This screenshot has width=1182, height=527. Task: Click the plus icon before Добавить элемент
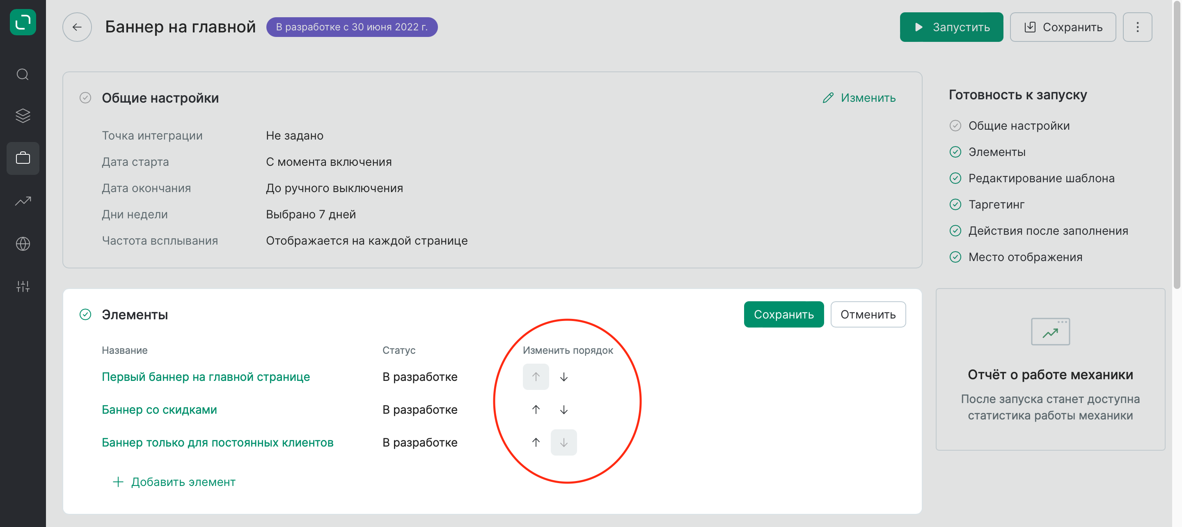click(118, 482)
